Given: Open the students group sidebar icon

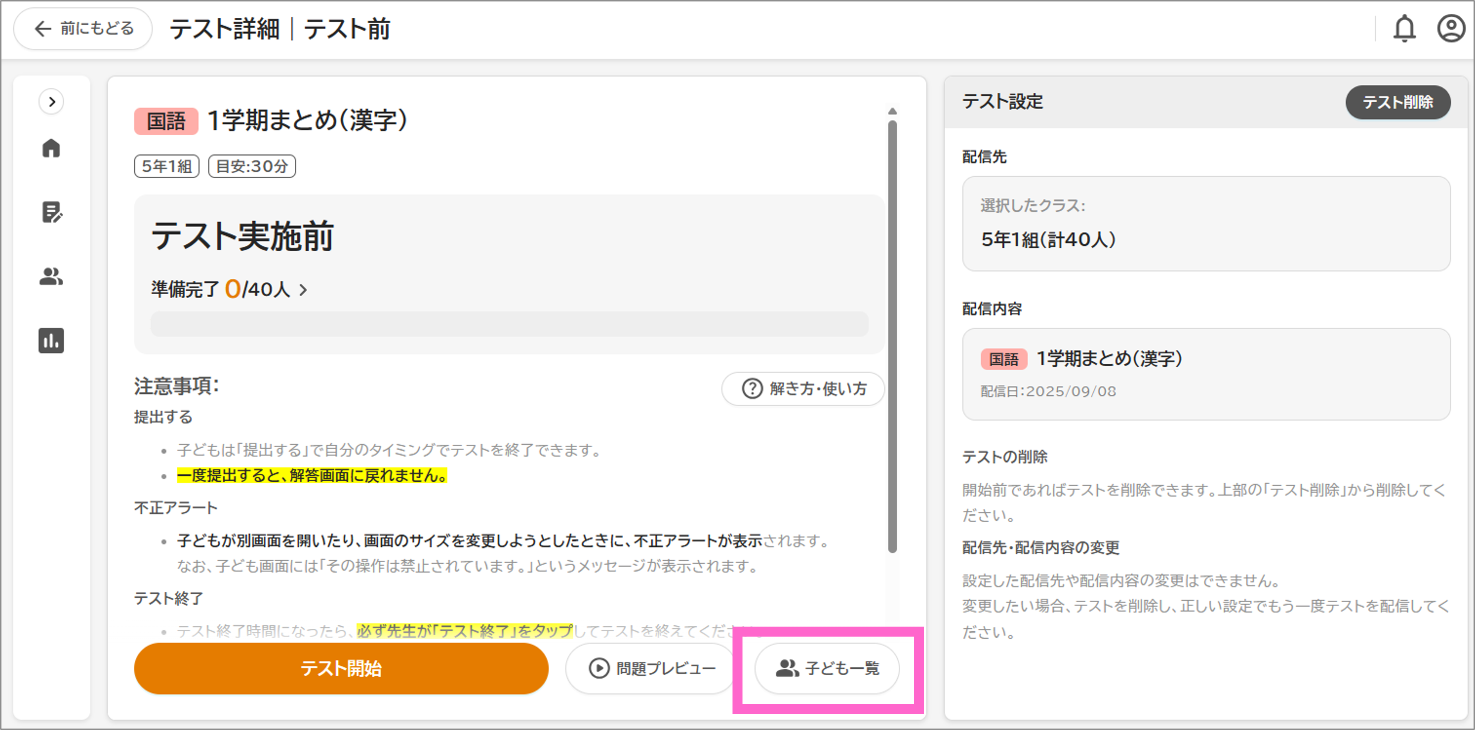Looking at the screenshot, I should pyautogui.click(x=51, y=276).
